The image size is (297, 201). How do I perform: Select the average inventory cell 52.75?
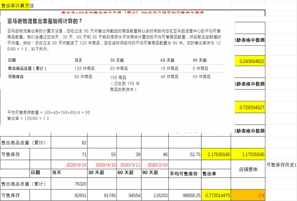[185, 154]
